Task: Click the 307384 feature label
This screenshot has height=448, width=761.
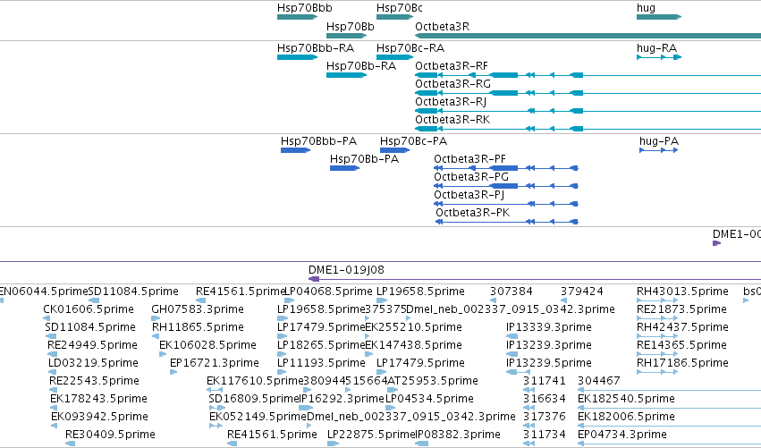Action: click(511, 292)
